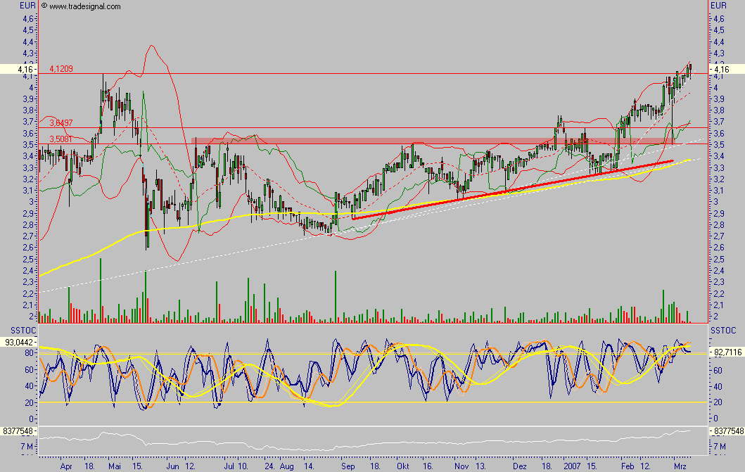Viewport: 745px width, 472px height.
Task: Click the tallest green volume bar near Mai
Action: 101,291
